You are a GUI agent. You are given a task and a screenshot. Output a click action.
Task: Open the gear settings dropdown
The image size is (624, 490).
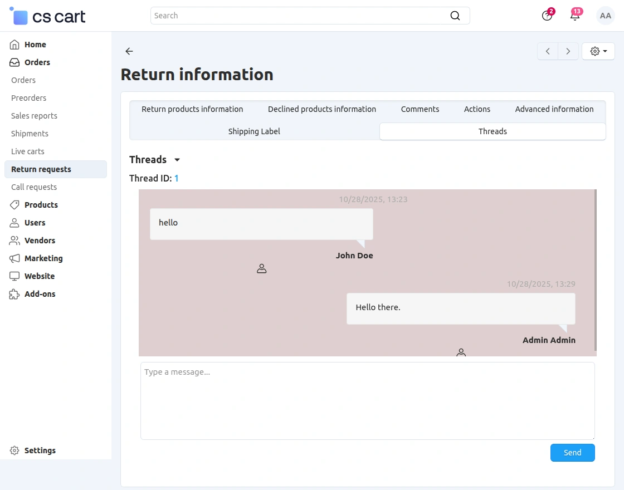coord(598,51)
